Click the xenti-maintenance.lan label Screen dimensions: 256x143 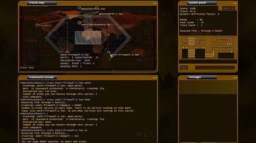pyautogui.click(x=96, y=25)
